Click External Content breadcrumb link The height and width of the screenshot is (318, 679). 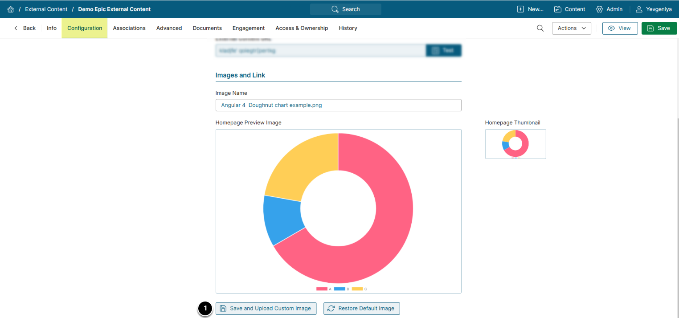46,9
